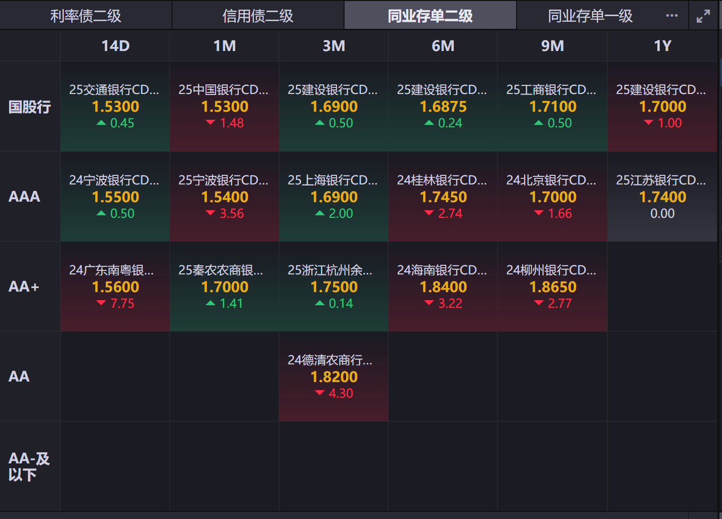Open 25上海银行CD cell at 1.6900

point(334,197)
